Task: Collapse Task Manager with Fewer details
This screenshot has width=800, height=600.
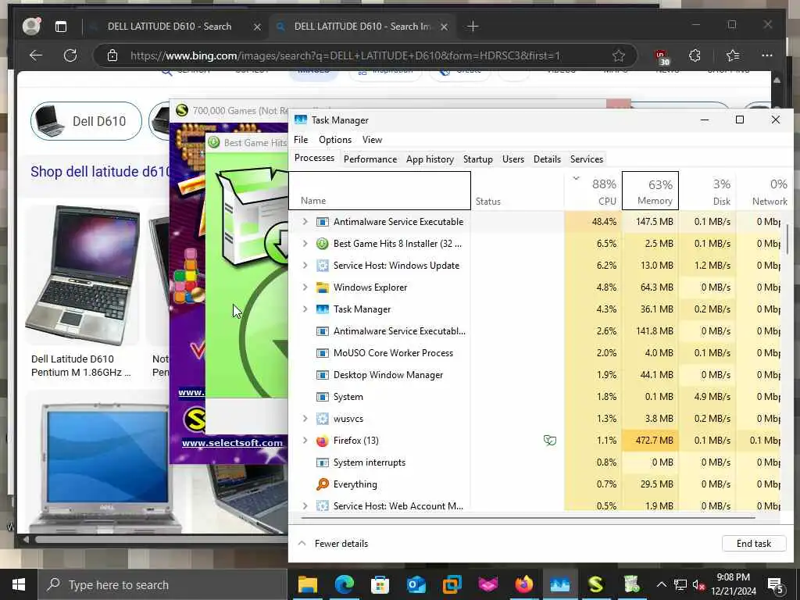Action: coord(333,544)
